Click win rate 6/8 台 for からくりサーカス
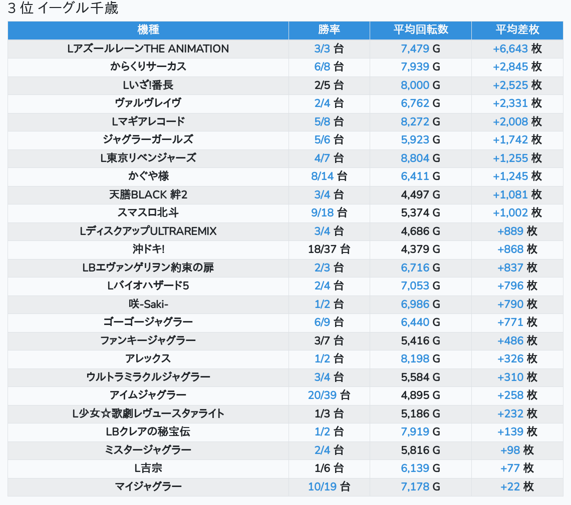Image resolution: width=571 pixels, height=505 pixels. tap(329, 67)
